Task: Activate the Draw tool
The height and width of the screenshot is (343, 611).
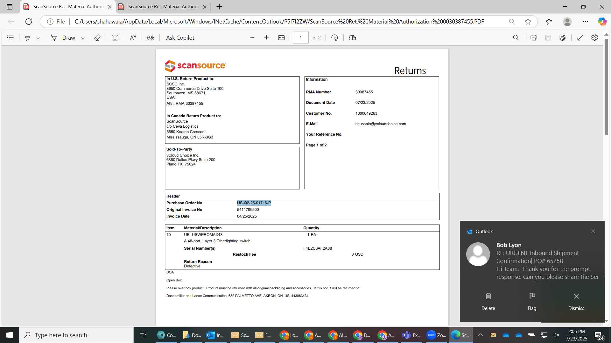Action: pos(63,38)
